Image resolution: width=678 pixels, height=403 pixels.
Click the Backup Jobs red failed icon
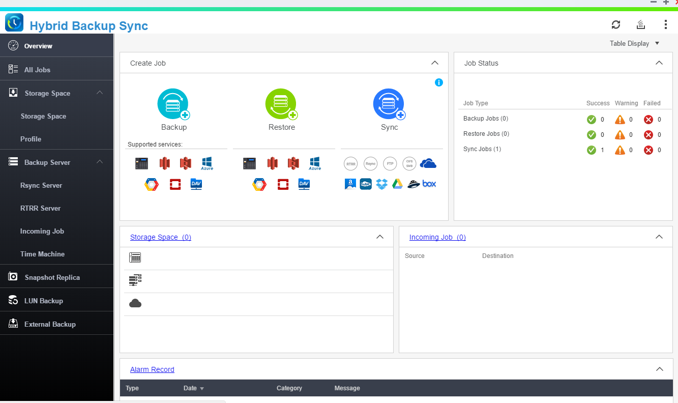(x=648, y=120)
